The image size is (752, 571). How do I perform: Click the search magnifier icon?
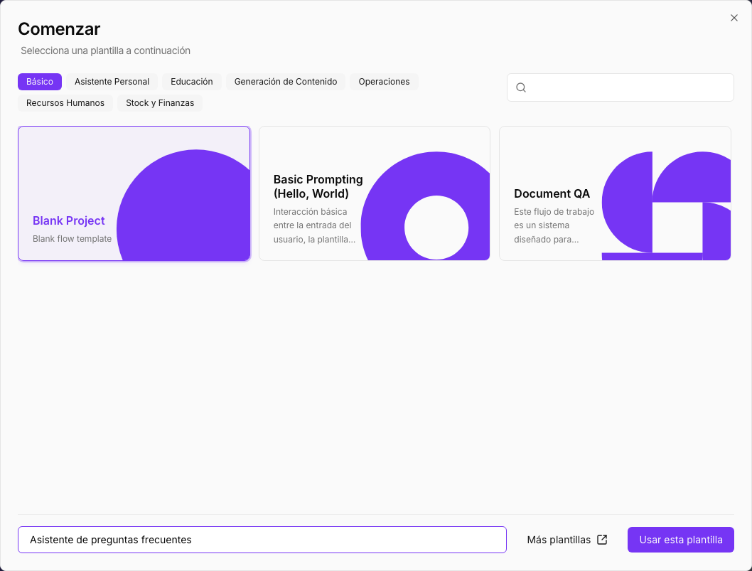[x=521, y=87]
